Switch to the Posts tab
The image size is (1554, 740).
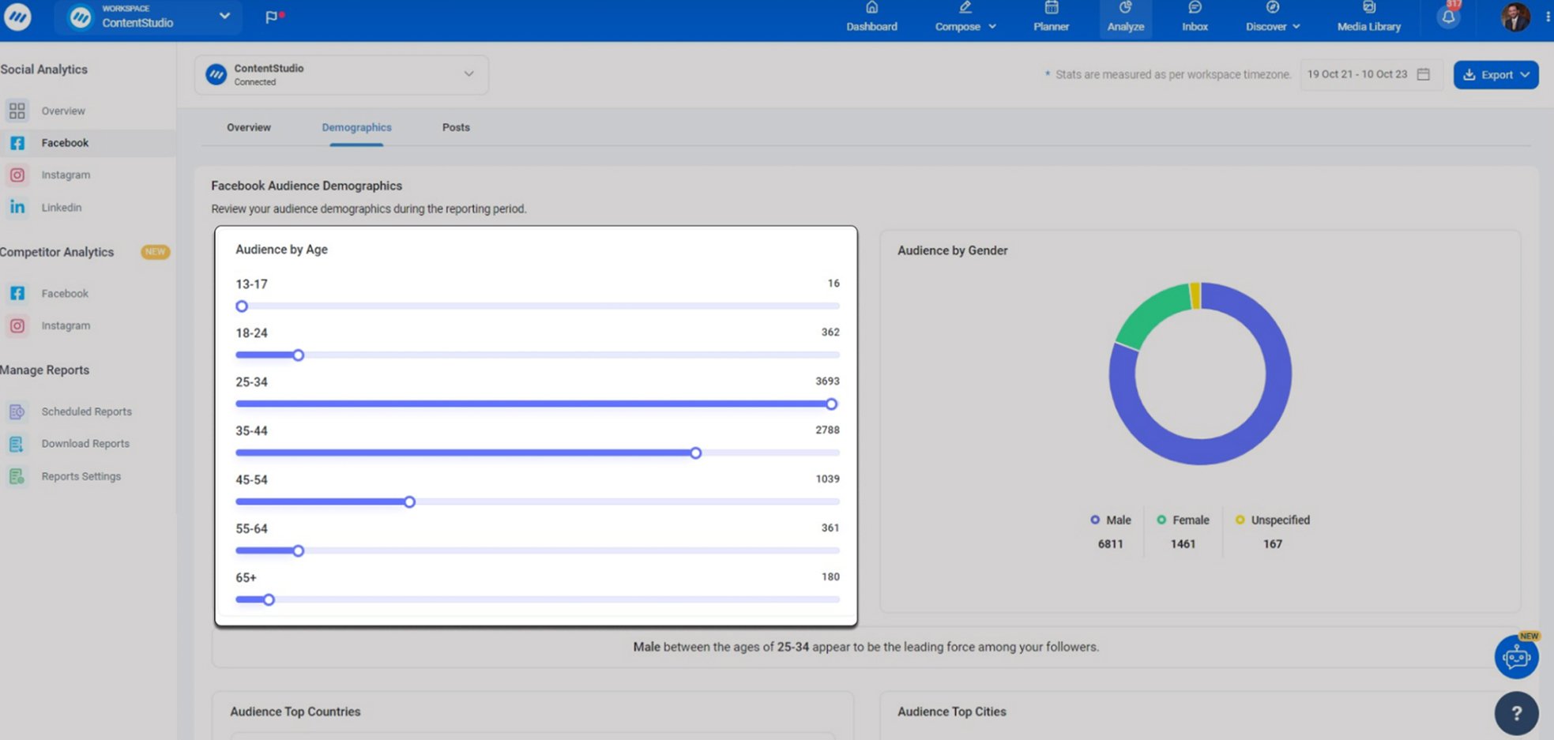[456, 127]
